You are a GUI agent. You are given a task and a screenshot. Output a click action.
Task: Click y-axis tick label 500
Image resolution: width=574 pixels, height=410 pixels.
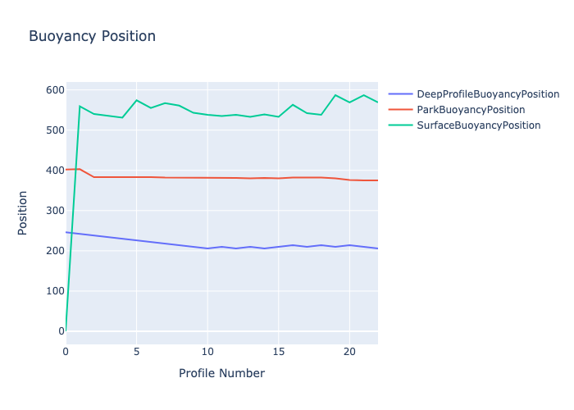coord(55,130)
